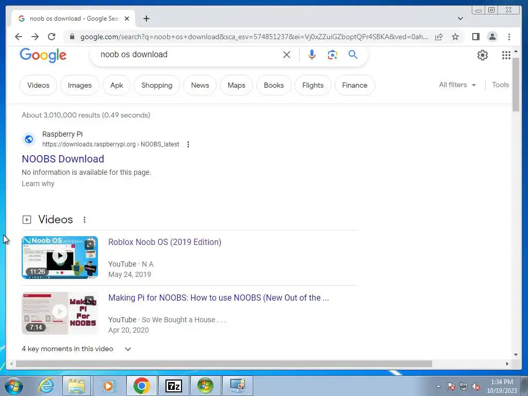This screenshot has height=396, width=528.
Task: Click the Learn why link
Action: (38, 184)
